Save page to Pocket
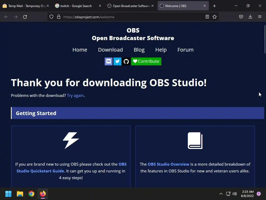The image size is (266, 200). coord(241,17)
